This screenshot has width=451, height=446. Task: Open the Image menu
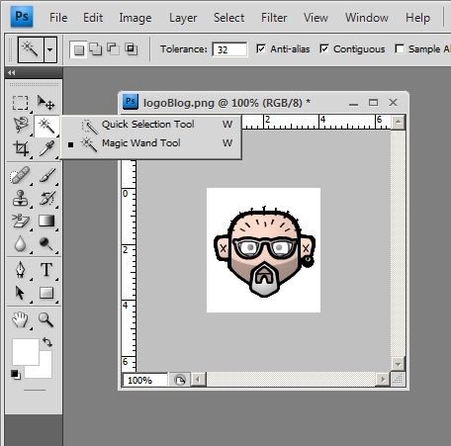[x=135, y=18]
